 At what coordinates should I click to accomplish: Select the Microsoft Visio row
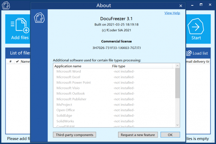pyautogui.click(x=114, y=88)
